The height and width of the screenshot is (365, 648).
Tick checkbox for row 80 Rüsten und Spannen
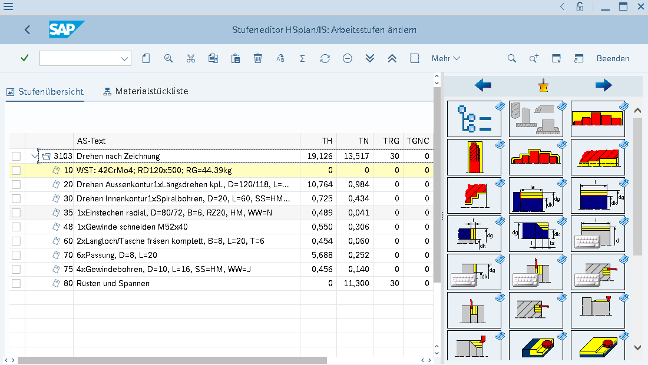tap(16, 283)
